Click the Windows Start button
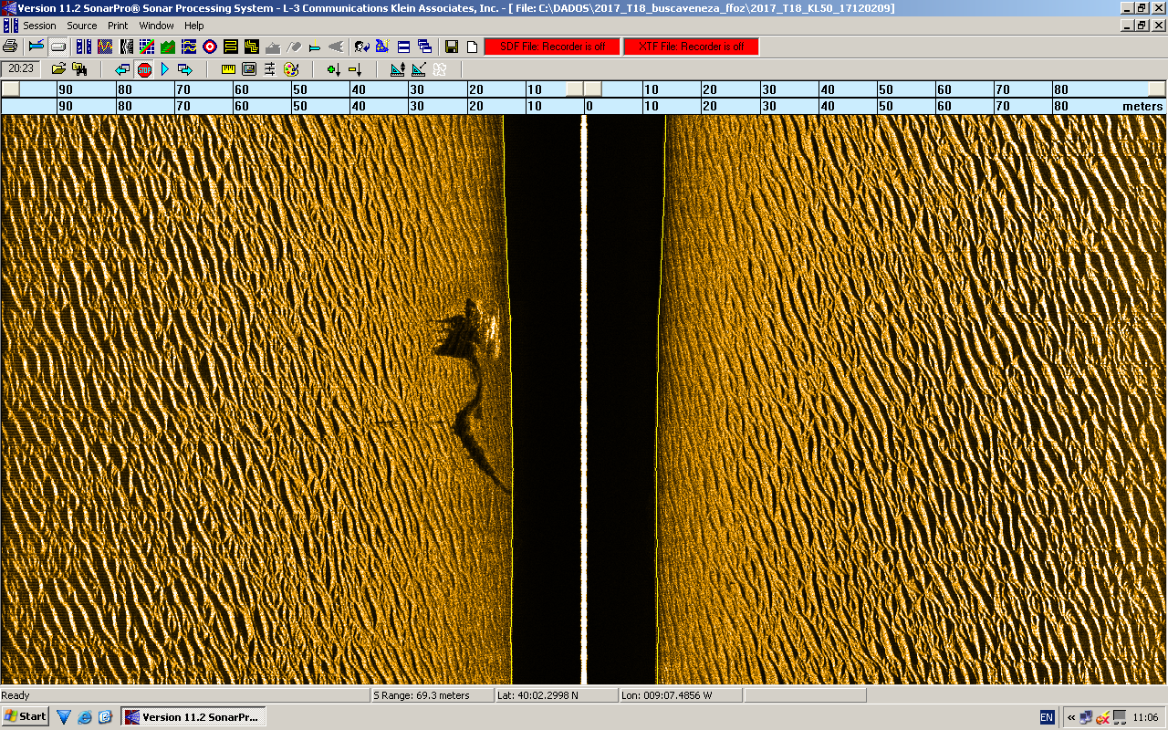Screen dimensions: 1168x730 pos(26,716)
